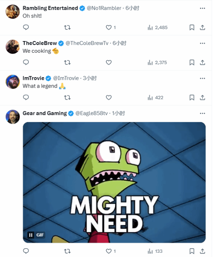
Task: Open the @TheColeBrewTv handle link
Action: click(87, 43)
